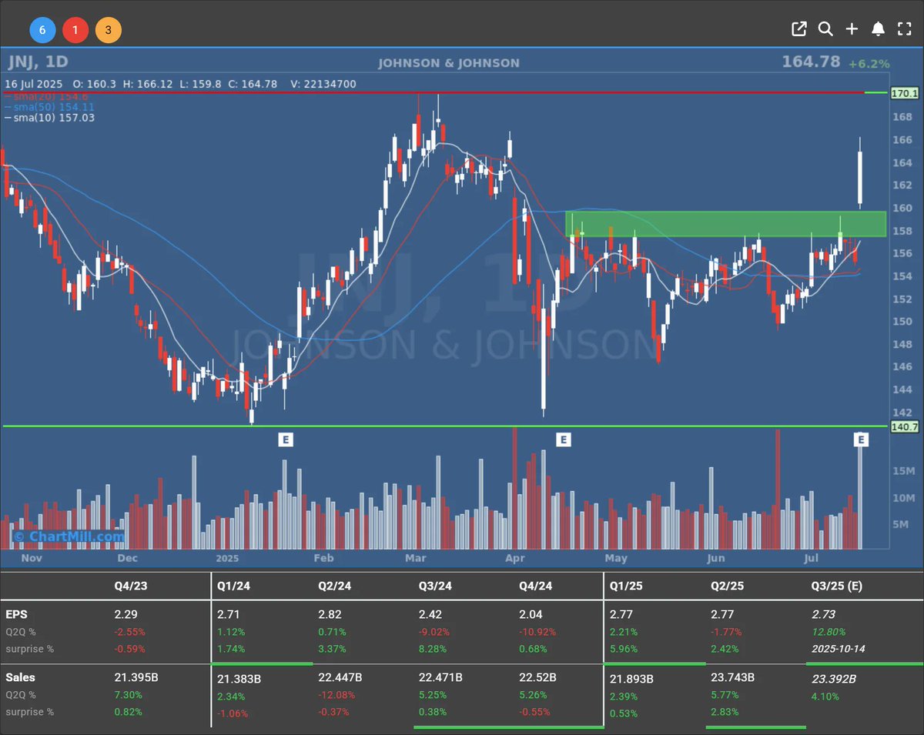
Task: Click the EPS growth 12.80%
Action: click(x=829, y=632)
